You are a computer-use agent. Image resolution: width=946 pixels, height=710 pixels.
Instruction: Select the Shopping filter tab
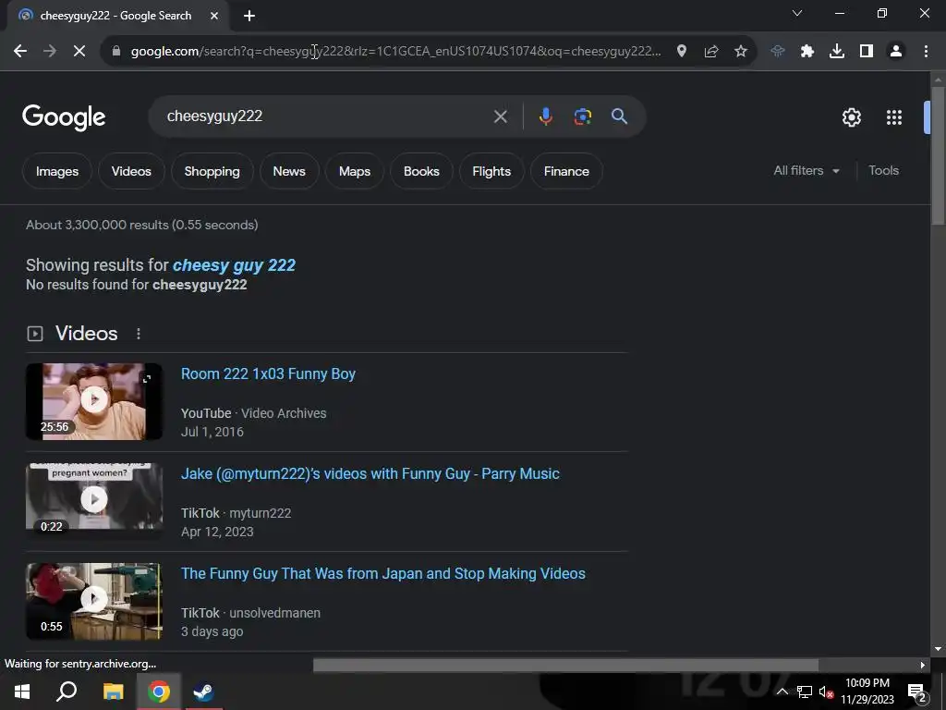click(212, 171)
